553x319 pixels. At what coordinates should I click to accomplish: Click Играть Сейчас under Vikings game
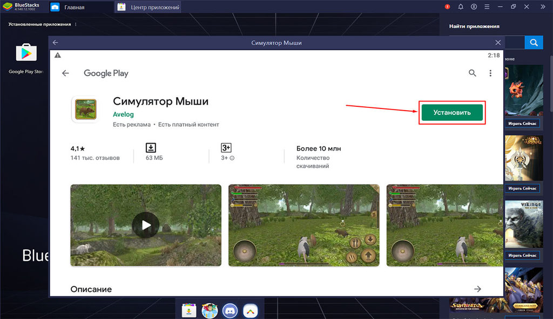(522, 255)
